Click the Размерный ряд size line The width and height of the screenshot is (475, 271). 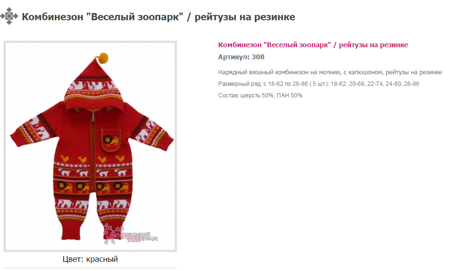pyautogui.click(x=319, y=84)
